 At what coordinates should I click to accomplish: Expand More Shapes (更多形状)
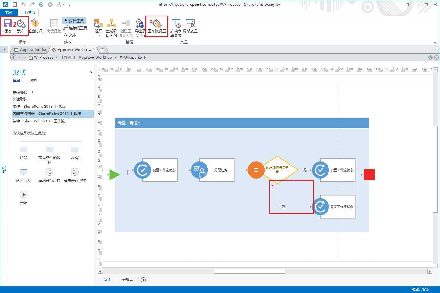(x=23, y=92)
